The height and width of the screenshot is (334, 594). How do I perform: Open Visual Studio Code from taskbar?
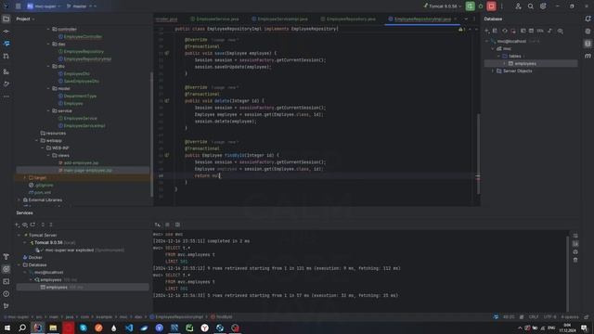click(x=129, y=328)
